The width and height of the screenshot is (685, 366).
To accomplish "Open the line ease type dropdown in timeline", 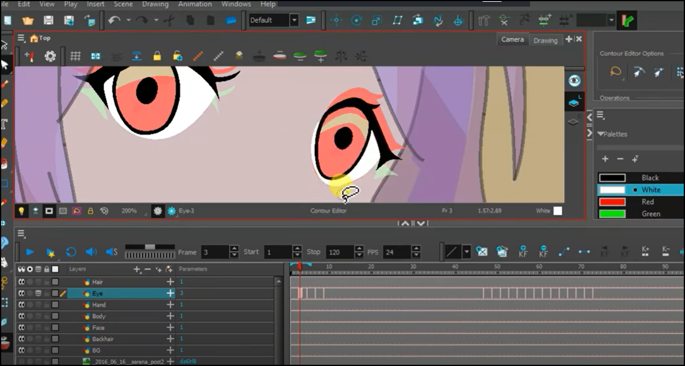I will pos(467,252).
